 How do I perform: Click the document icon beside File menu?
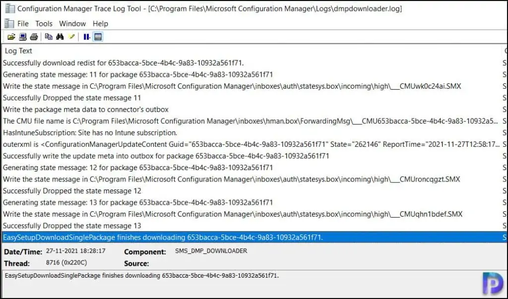coord(9,24)
